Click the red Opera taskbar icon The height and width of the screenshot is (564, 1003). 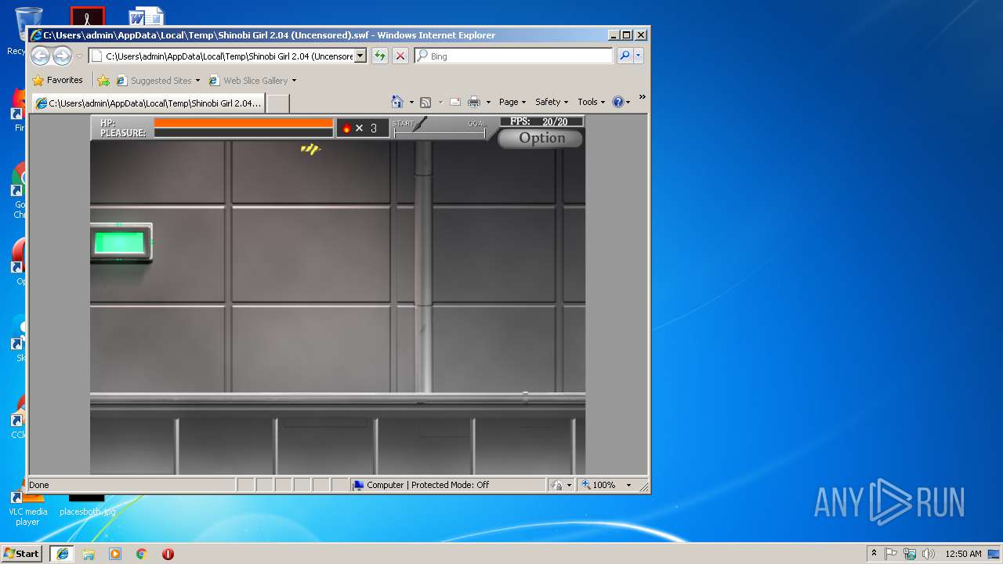(168, 554)
